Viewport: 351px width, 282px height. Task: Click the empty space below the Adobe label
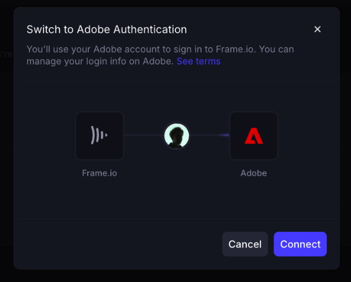(253, 198)
